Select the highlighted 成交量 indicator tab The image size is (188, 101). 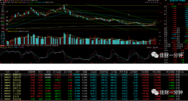coord(3,45)
